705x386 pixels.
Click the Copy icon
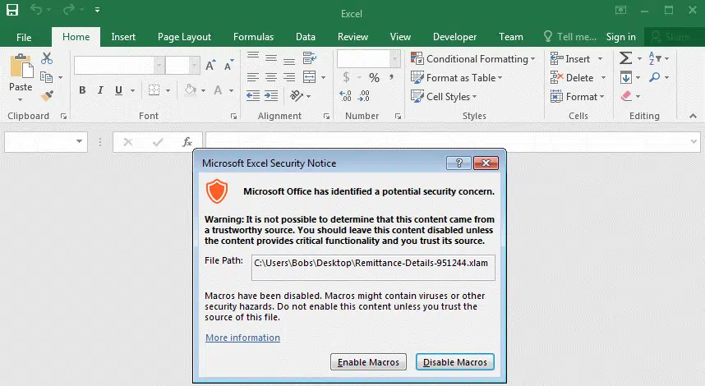point(46,77)
